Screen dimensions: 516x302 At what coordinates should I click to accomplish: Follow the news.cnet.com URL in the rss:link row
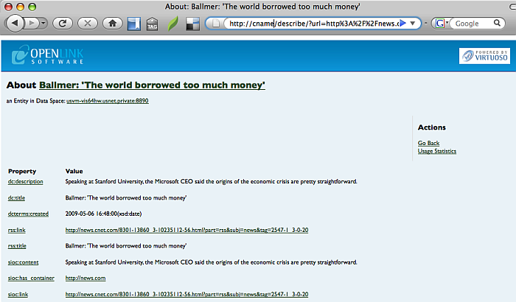186,230
